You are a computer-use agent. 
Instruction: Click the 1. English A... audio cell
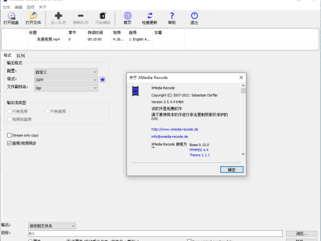[x=139, y=39]
